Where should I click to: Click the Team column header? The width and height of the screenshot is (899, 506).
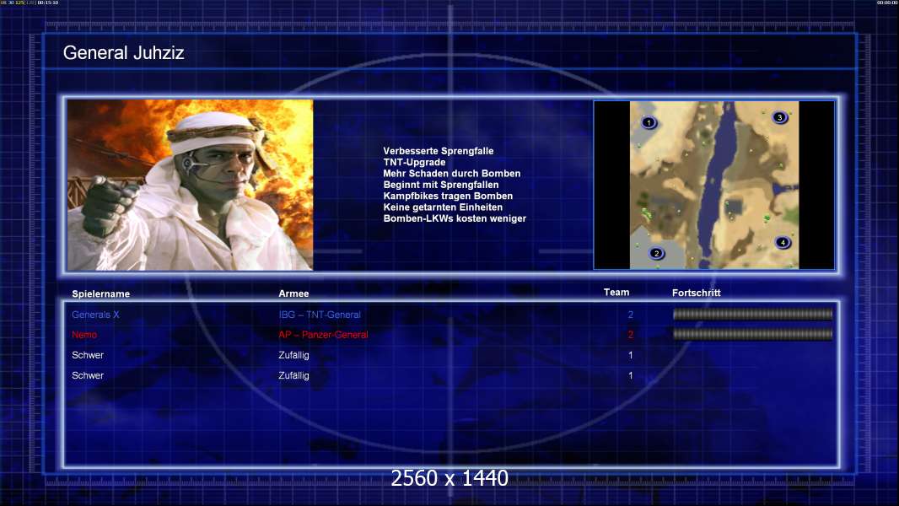click(x=616, y=293)
